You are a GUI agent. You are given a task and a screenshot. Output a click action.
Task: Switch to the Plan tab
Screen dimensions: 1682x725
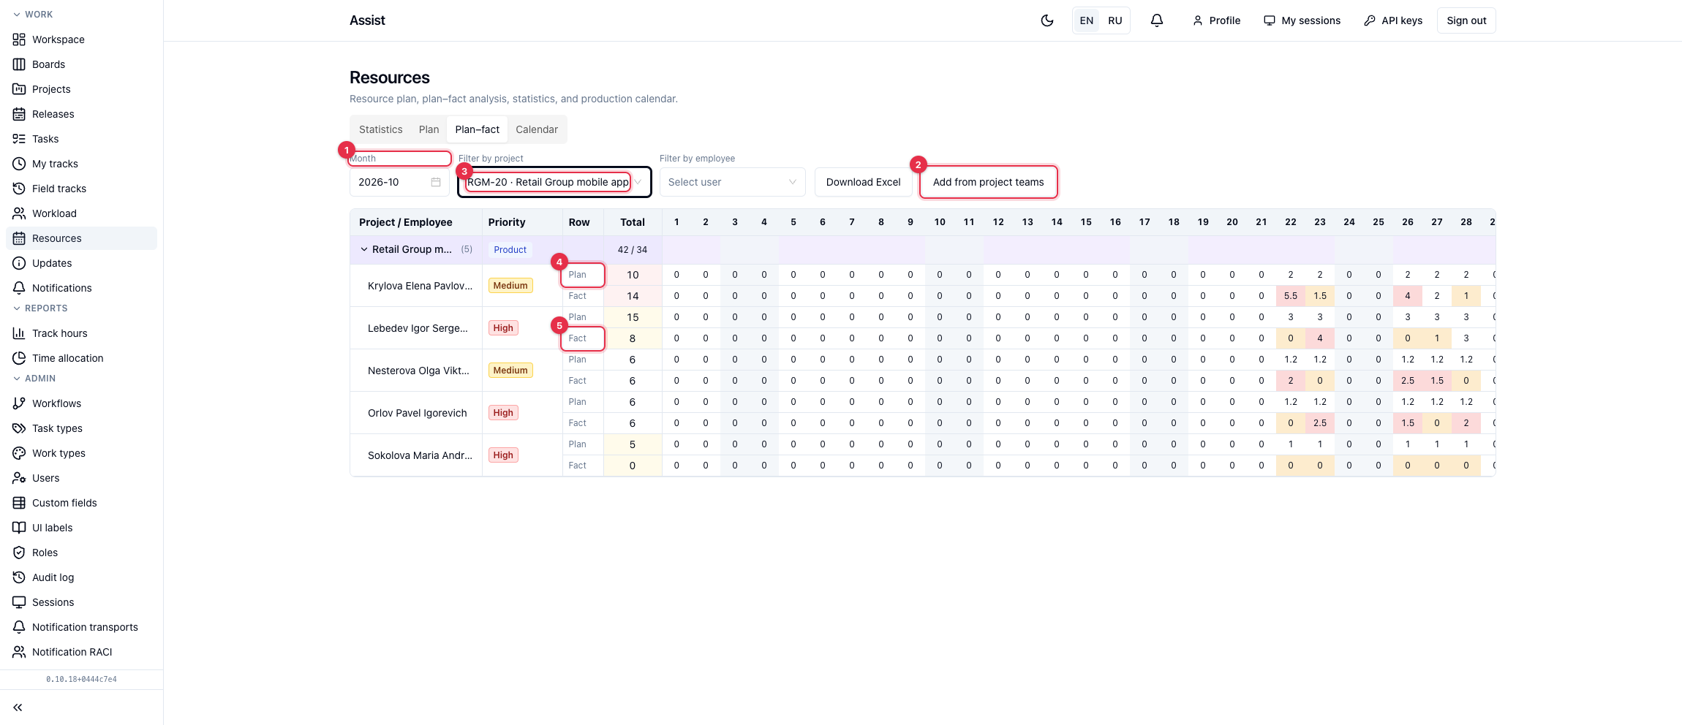coord(429,129)
